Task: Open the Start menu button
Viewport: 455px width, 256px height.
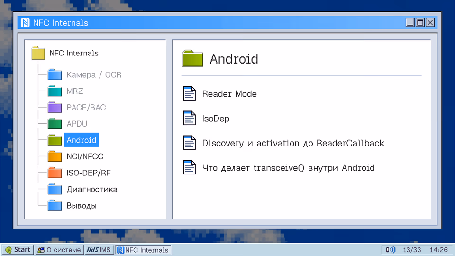Action: pos(18,250)
